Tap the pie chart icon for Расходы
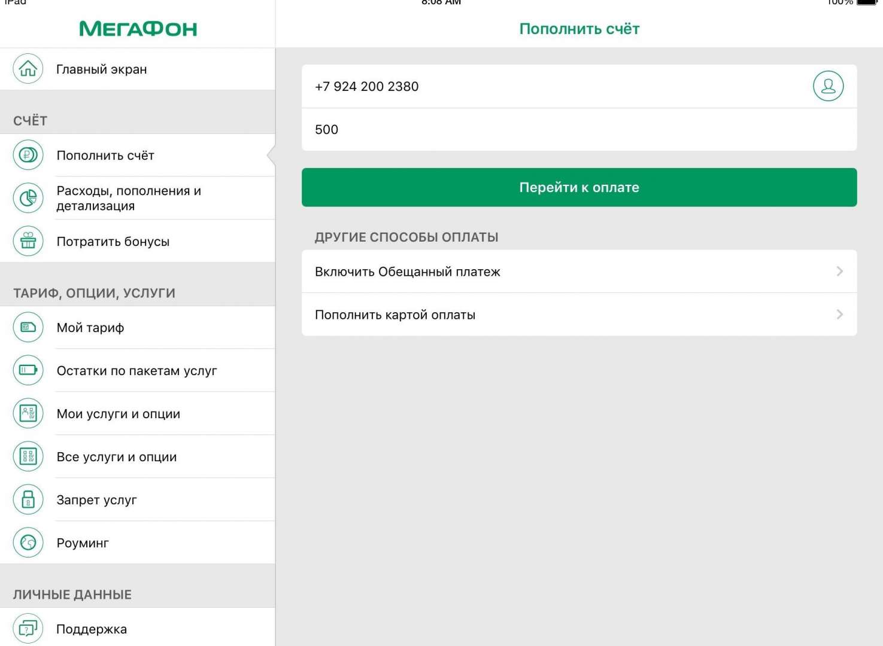 28,198
